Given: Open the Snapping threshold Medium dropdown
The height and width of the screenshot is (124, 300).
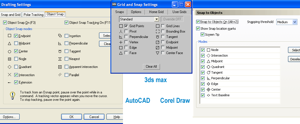Looking at the screenshot, I should [295, 22].
